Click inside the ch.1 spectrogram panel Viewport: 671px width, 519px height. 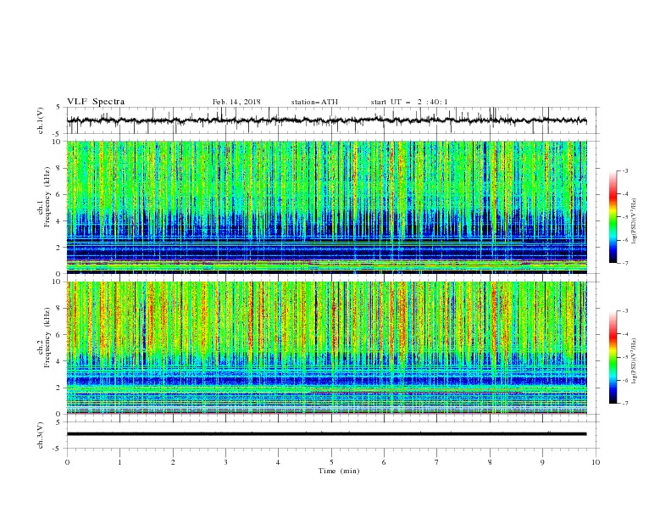point(326,207)
